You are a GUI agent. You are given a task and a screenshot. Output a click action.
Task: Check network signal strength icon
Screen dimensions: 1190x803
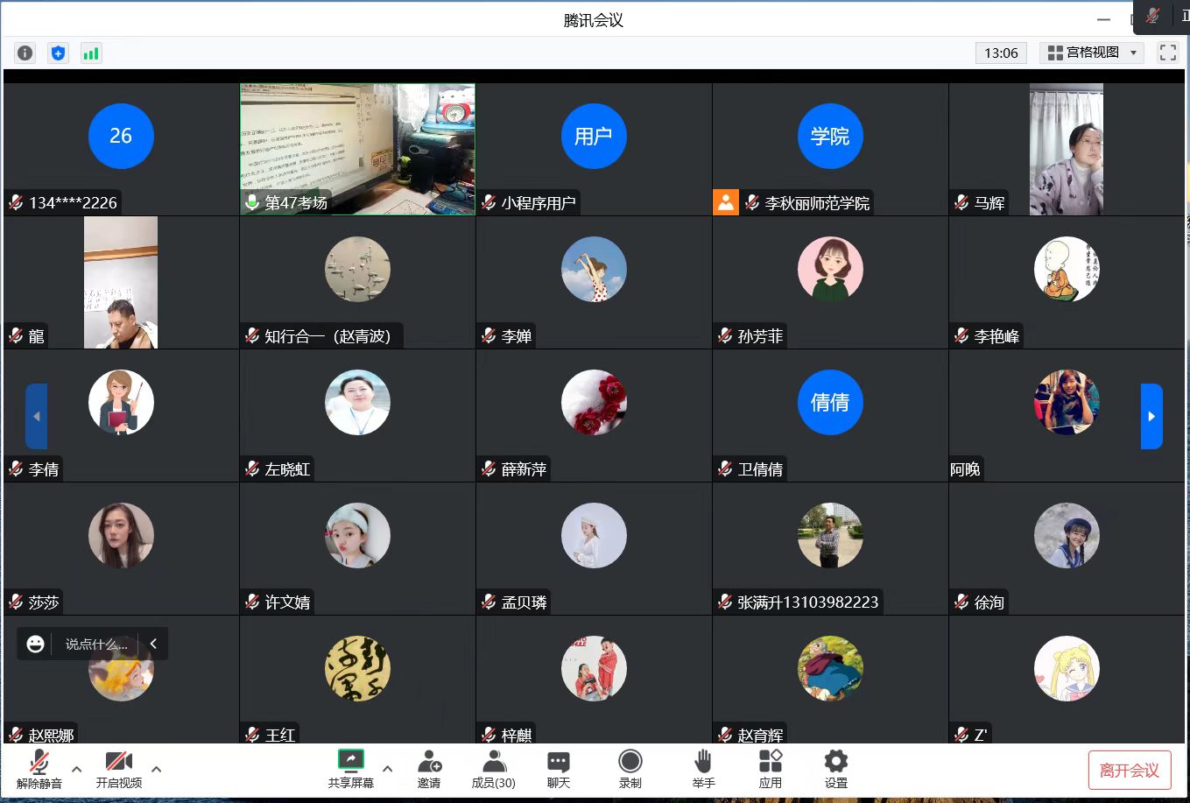[91, 53]
